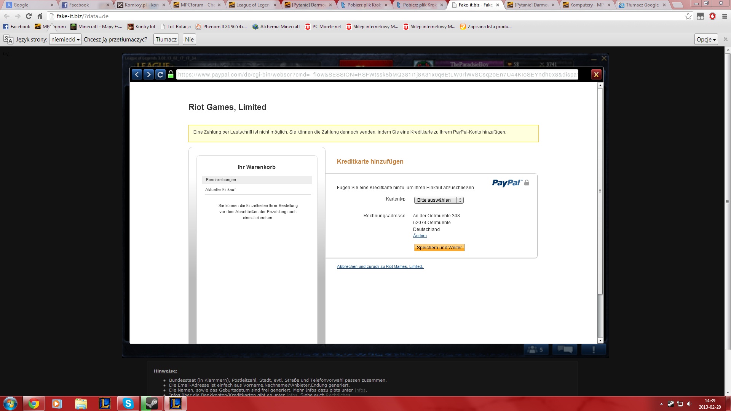
Task: Switch to the MPCforum tab
Action: coord(196,5)
